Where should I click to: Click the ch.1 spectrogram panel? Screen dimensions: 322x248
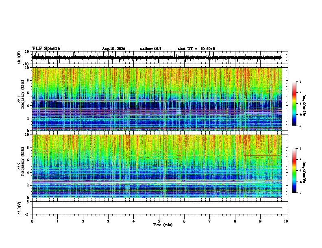tap(157, 99)
